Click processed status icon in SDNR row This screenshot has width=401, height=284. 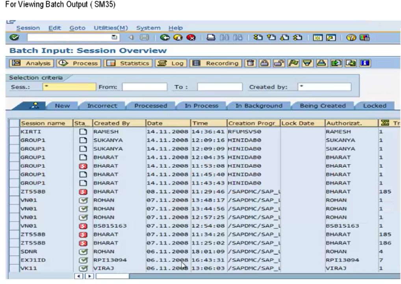click(83, 252)
